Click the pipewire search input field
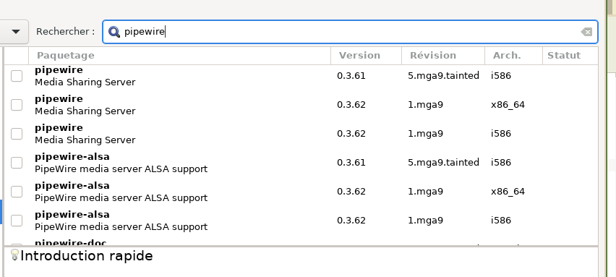The width and height of the screenshot is (616, 277). [x=350, y=32]
